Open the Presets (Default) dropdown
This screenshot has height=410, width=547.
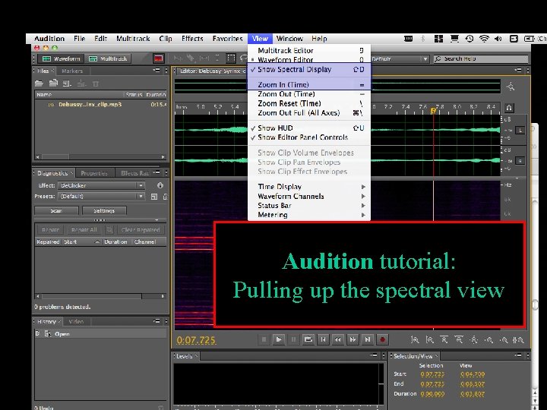tap(101, 197)
